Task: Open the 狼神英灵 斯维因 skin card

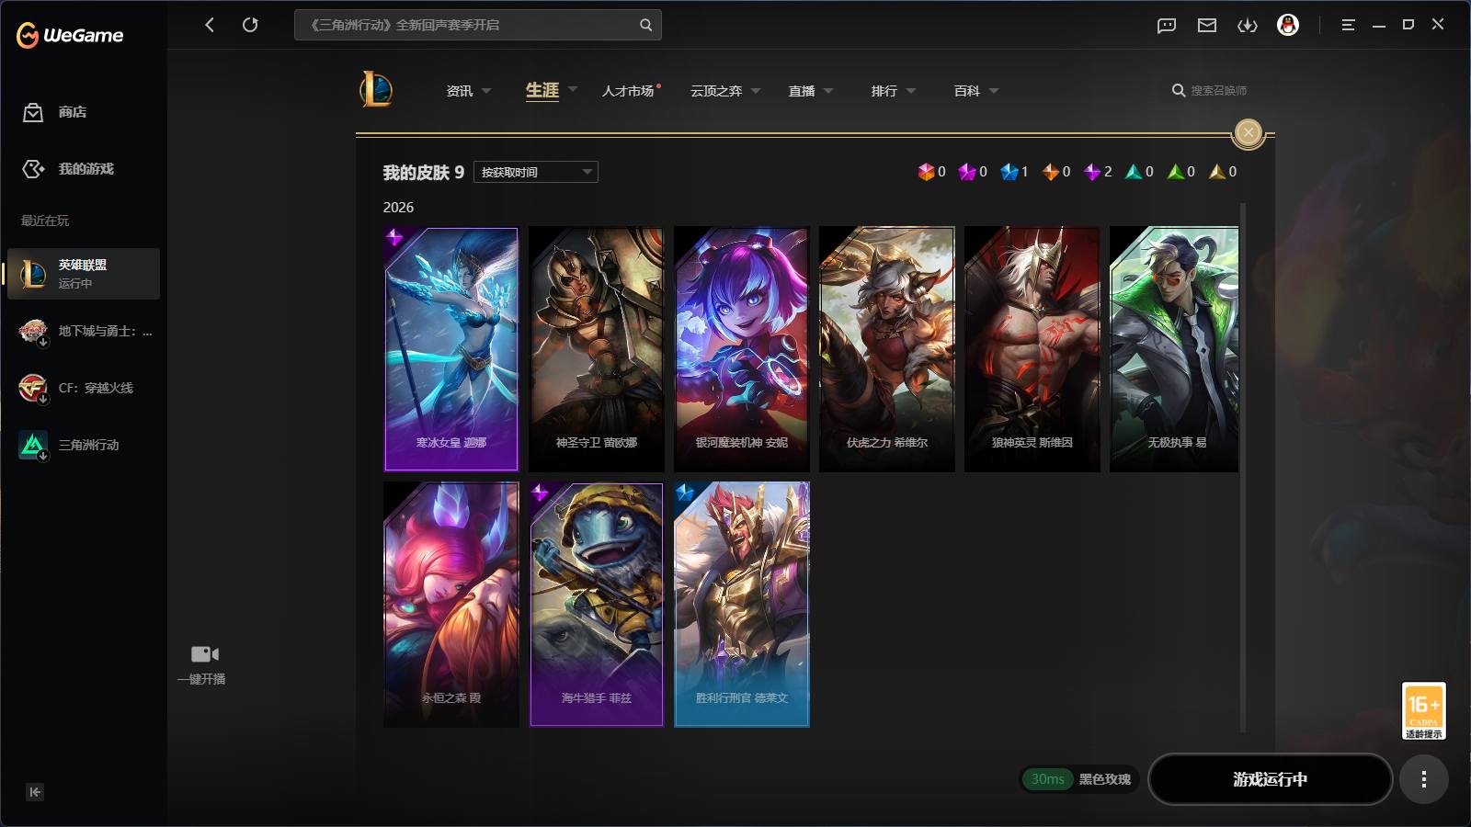Action: point(1032,349)
